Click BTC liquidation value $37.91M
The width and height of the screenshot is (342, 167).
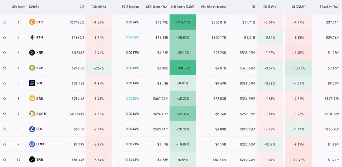(333, 22)
